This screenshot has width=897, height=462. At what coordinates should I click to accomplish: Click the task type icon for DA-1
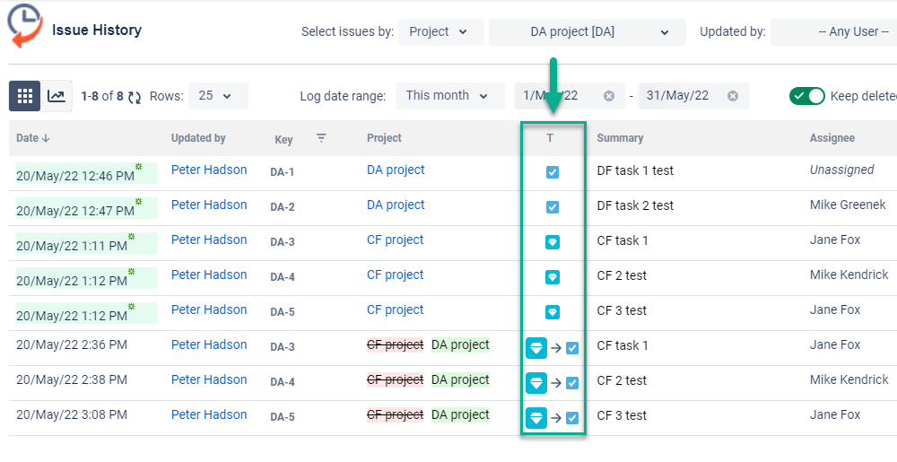552,172
